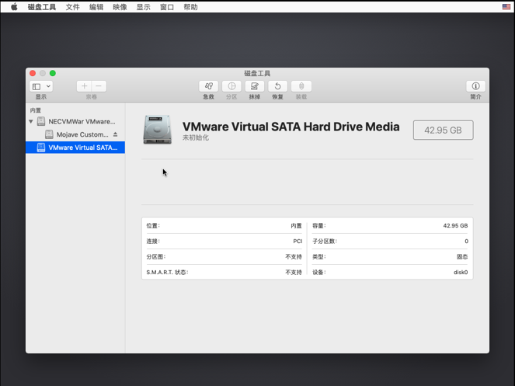Click the hard drive image icon
Screen dimensions: 515x386
pyautogui.click(x=158, y=130)
